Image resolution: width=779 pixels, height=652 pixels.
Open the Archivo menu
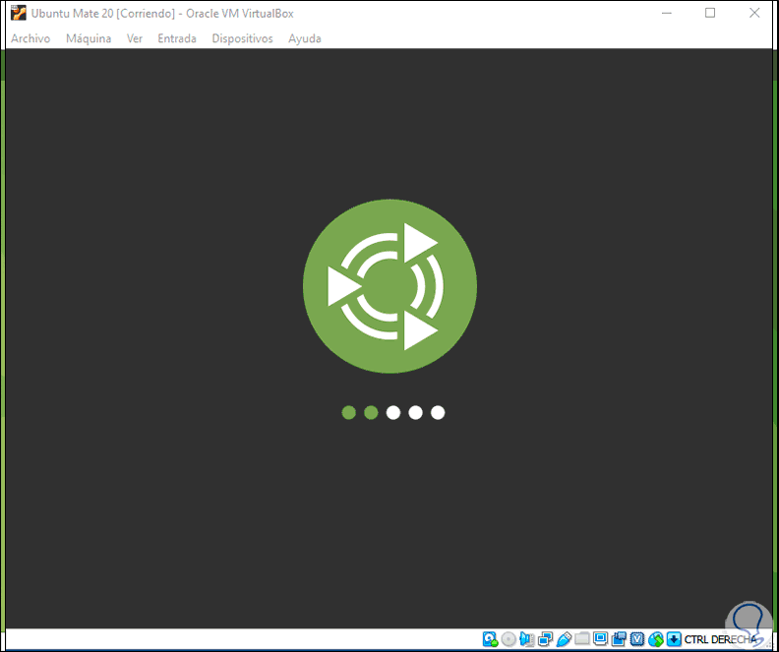point(30,38)
